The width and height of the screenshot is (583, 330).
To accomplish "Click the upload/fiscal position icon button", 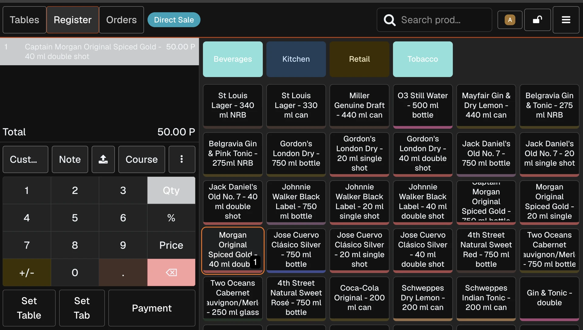I will point(103,159).
